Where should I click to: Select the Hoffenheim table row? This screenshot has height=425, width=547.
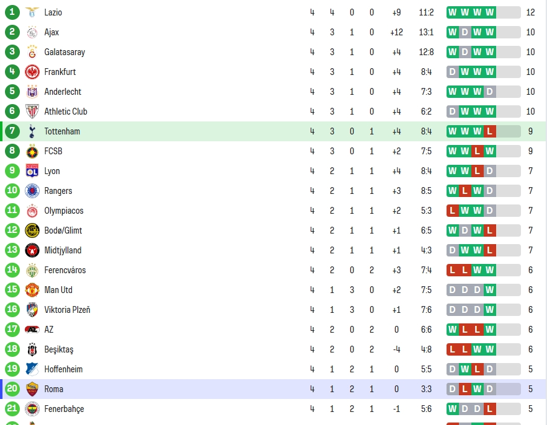pyautogui.click(x=273, y=369)
